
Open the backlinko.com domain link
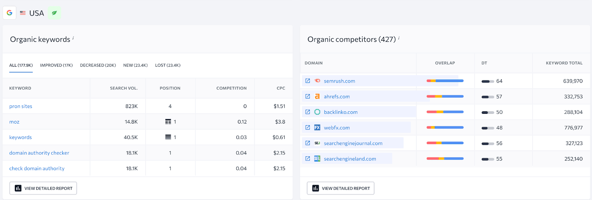341,112
